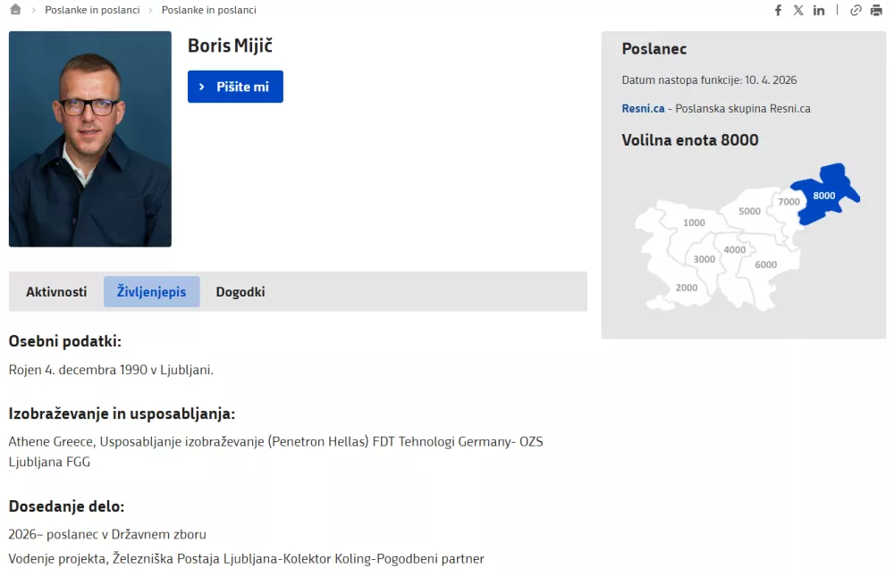
Task: Open the Resni.ca party link
Action: pos(643,108)
